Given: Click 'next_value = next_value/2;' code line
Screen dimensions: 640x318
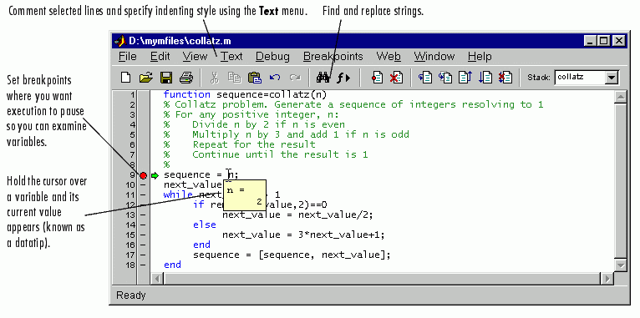Looking at the screenshot, I should 297,215.
